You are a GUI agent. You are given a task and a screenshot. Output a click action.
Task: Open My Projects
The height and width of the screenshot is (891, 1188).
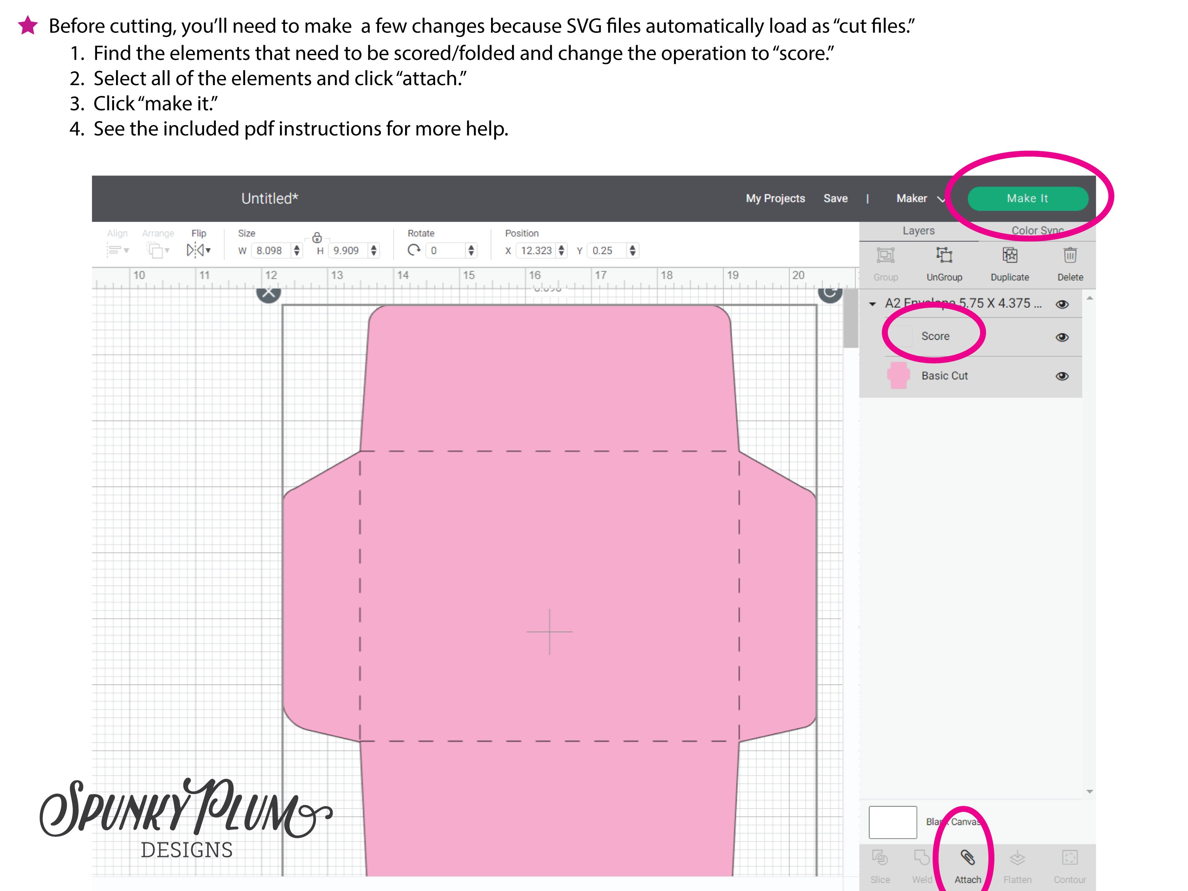tap(775, 198)
